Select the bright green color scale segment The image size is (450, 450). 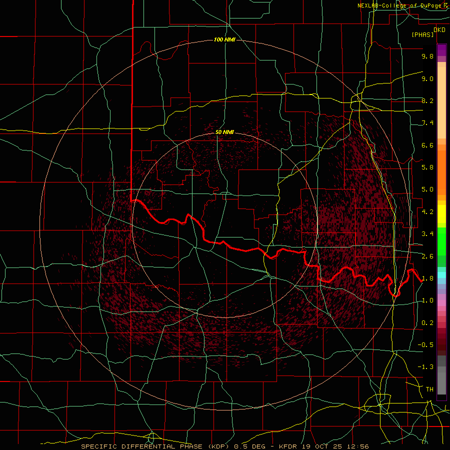click(x=441, y=242)
